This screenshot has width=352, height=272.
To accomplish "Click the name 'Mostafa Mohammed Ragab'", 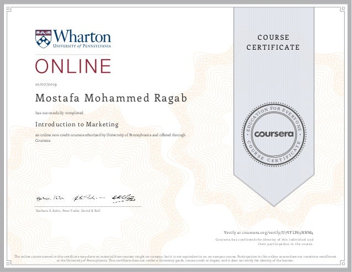I will 111,98.
